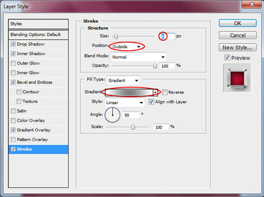Click the Size slider handle
This screenshot has width=264, height=197.
(116, 36)
